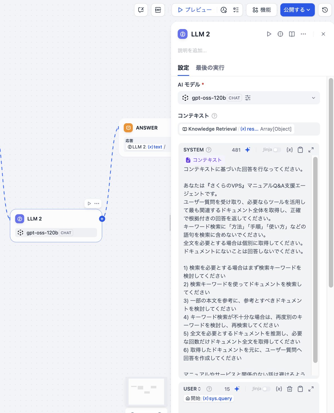Image resolution: width=334 pixels, height=413 pixels.
Task: Switch to the 最後の実行 tab
Action: tap(210, 68)
